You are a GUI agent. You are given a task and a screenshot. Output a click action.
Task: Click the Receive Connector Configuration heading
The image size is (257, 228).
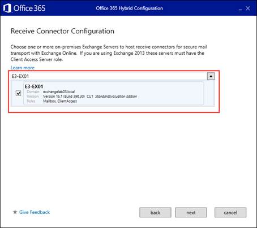[x=62, y=31]
